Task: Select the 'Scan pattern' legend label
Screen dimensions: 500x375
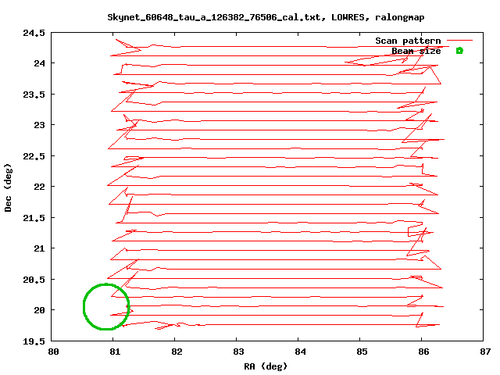Action: tap(408, 41)
